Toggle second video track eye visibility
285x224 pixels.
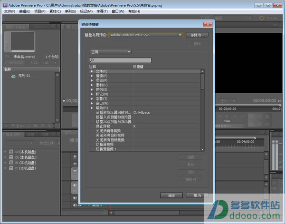point(75,164)
